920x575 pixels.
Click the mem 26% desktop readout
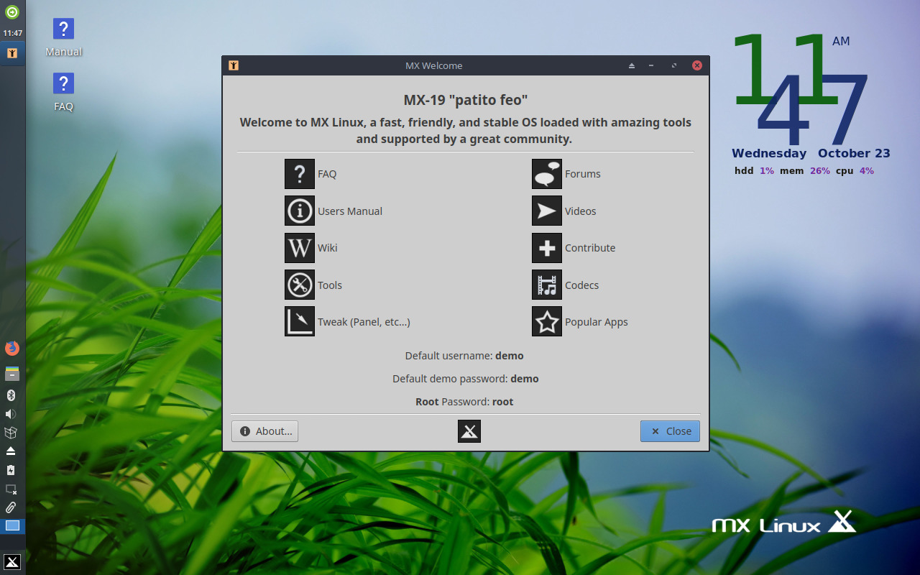pyautogui.click(x=805, y=171)
